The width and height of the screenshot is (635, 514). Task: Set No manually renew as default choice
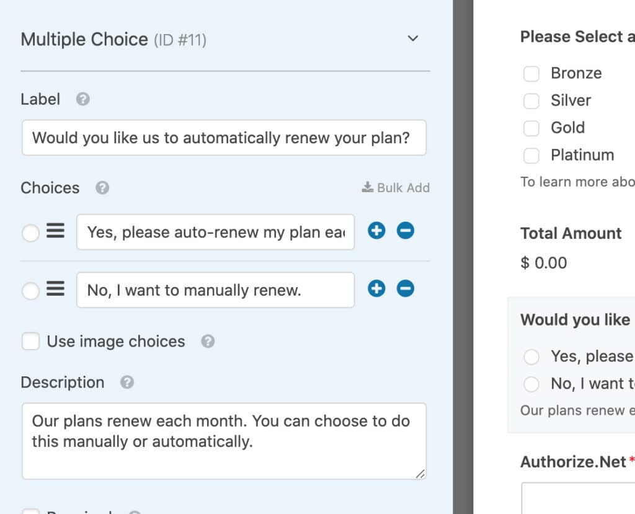point(30,291)
